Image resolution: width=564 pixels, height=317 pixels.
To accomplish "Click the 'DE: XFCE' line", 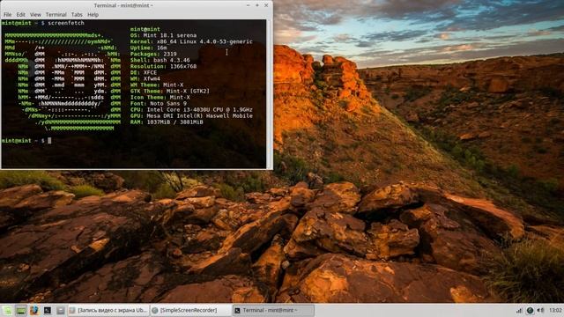I will coord(144,72).
